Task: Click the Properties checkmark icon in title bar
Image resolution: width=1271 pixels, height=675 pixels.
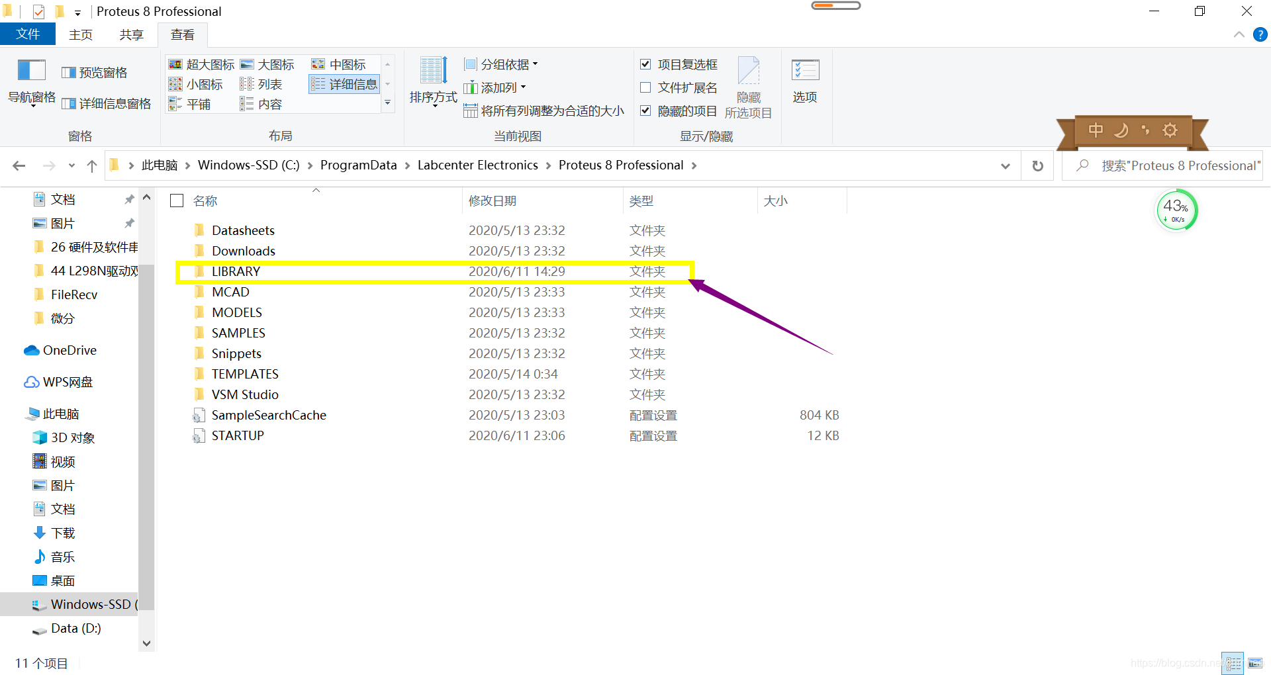Action: [38, 11]
